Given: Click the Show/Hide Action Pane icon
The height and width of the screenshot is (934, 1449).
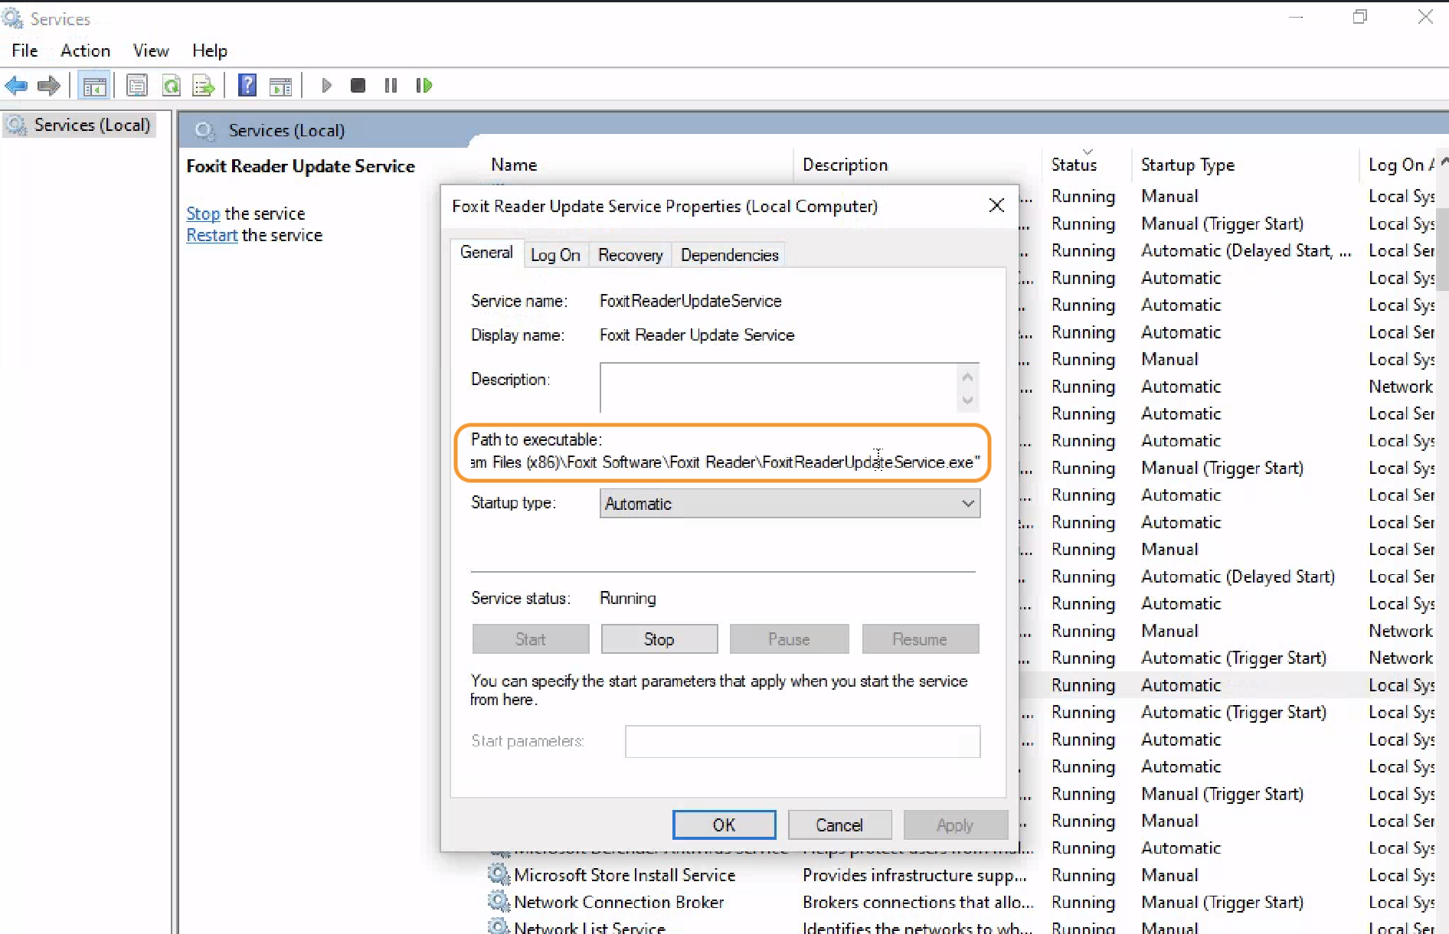Looking at the screenshot, I should [x=281, y=86].
